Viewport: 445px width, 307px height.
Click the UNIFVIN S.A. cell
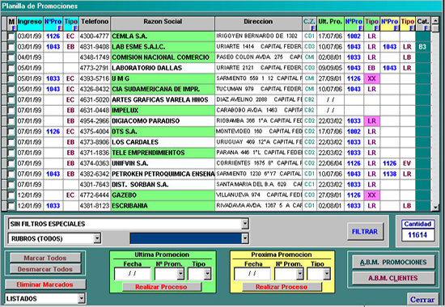pos(163,163)
